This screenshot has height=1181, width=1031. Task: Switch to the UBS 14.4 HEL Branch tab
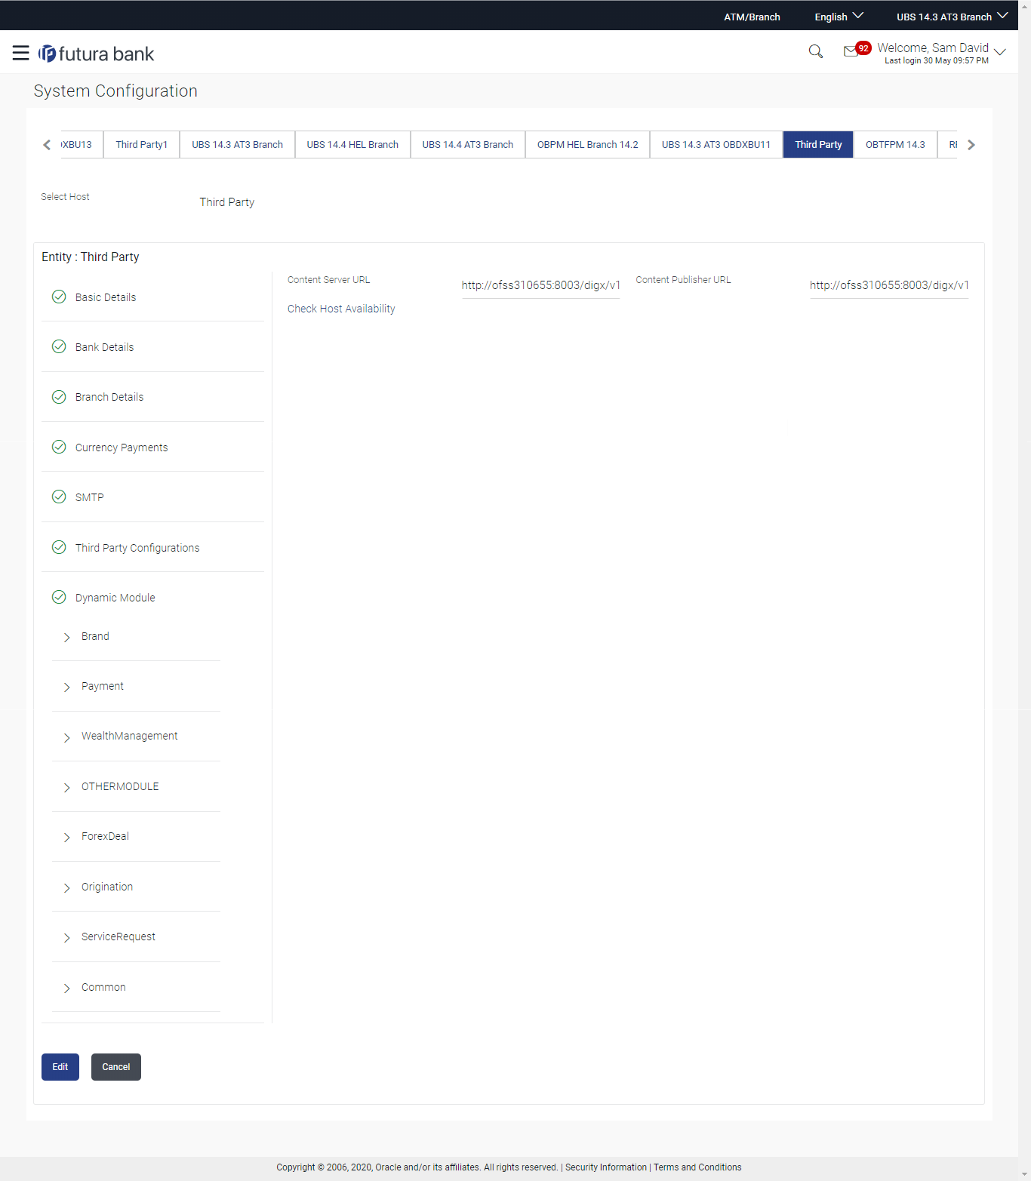tap(352, 144)
